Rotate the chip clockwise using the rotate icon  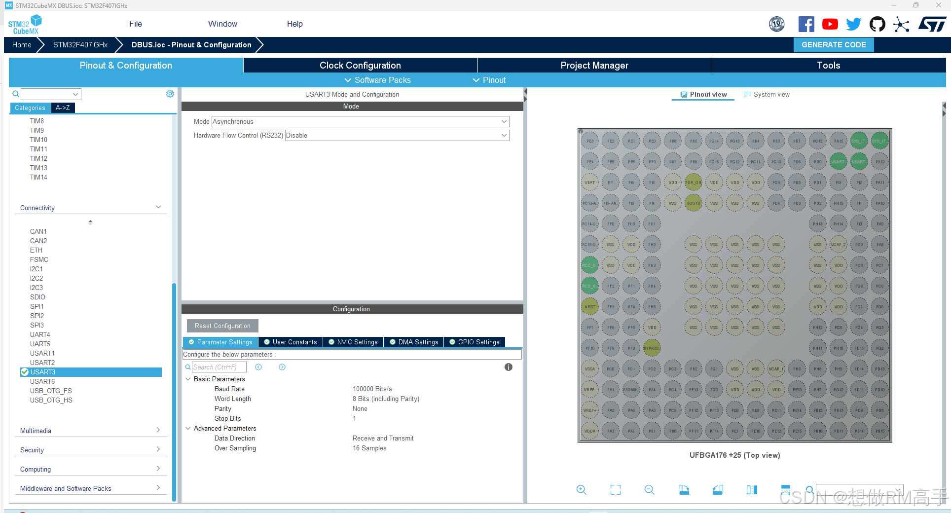click(684, 490)
